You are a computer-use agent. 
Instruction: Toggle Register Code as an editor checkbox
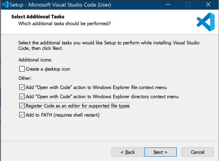pos(22,106)
